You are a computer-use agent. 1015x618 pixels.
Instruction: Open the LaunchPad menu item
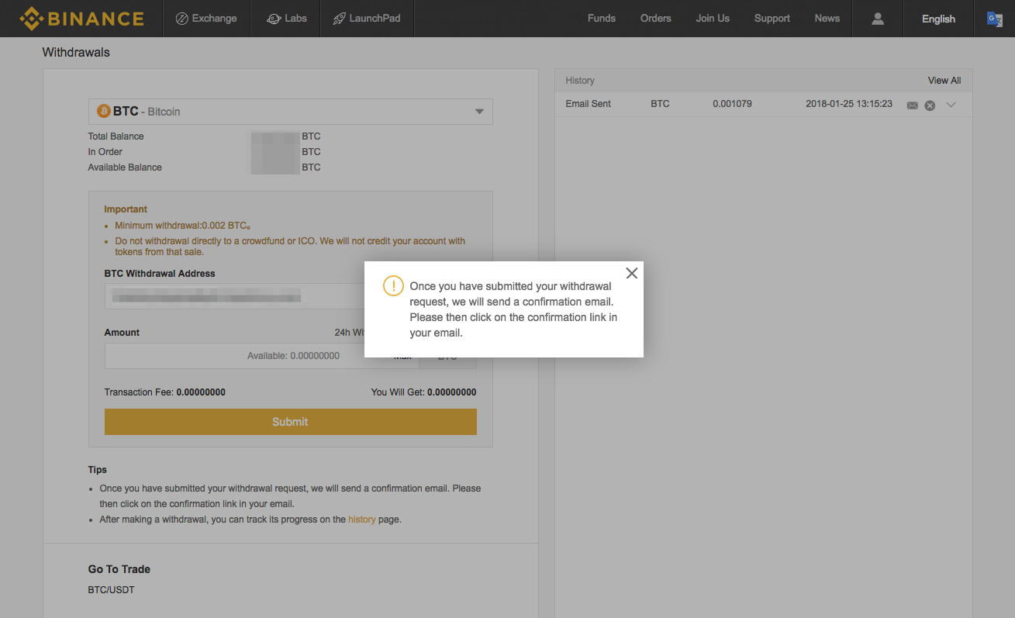point(367,19)
